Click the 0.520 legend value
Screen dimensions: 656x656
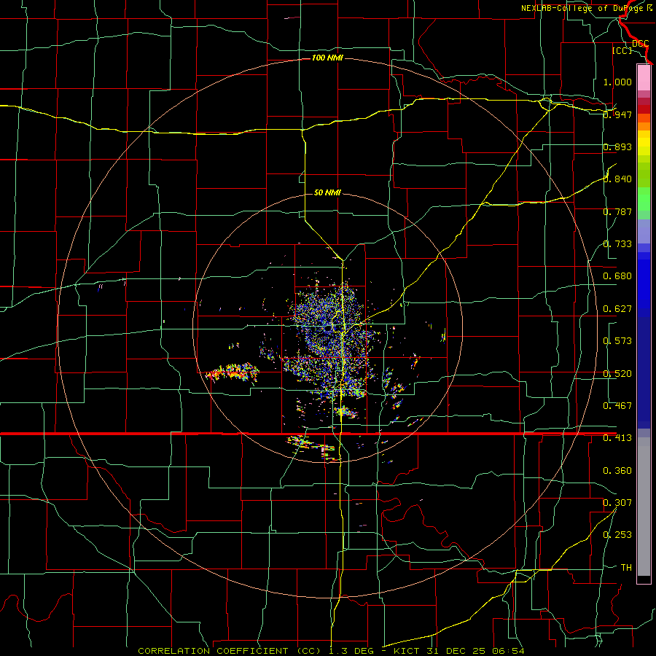tap(617, 374)
